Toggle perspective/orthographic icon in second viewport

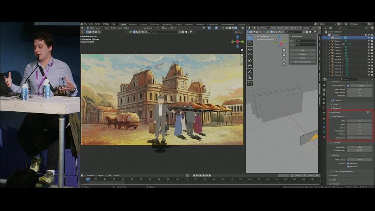click(x=284, y=64)
